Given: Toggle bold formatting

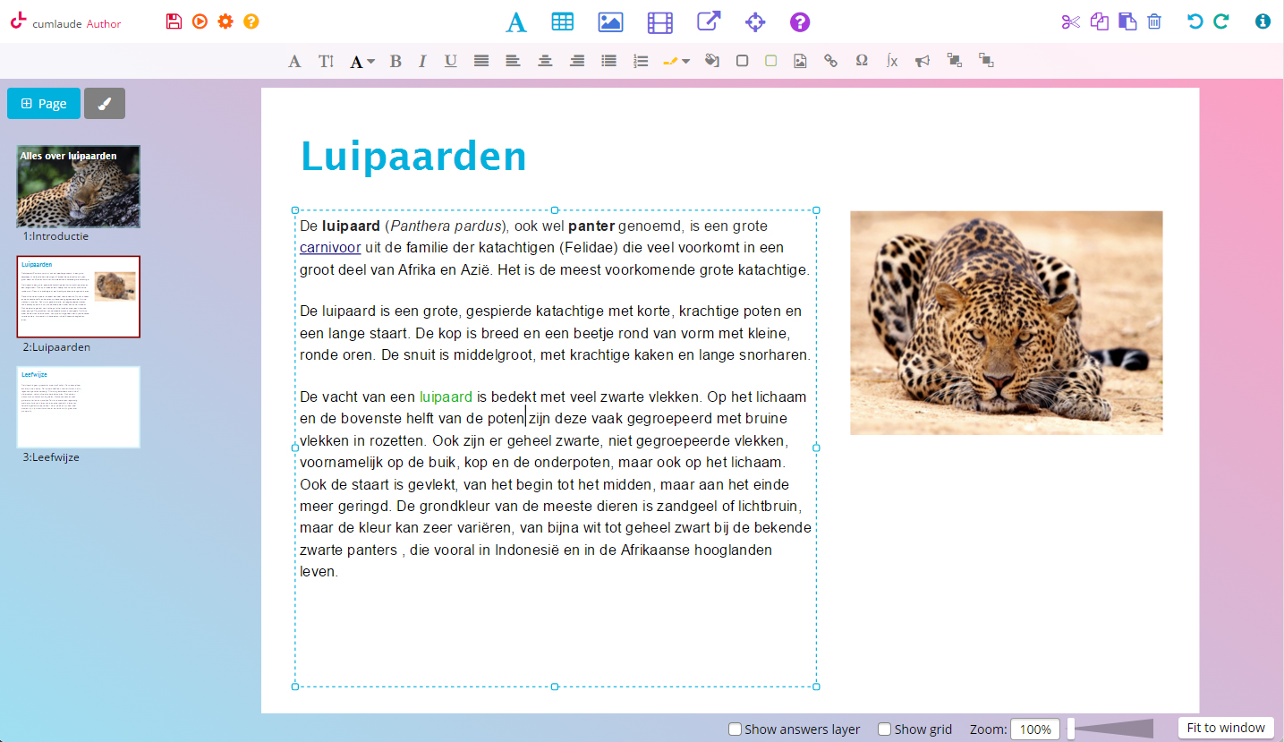Looking at the screenshot, I should point(395,61).
